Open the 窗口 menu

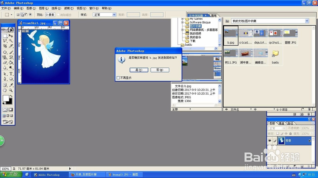click(94, 8)
